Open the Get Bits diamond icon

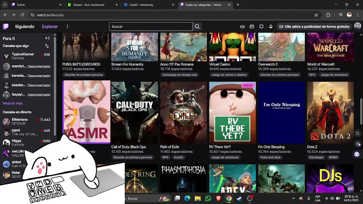(x=271, y=27)
